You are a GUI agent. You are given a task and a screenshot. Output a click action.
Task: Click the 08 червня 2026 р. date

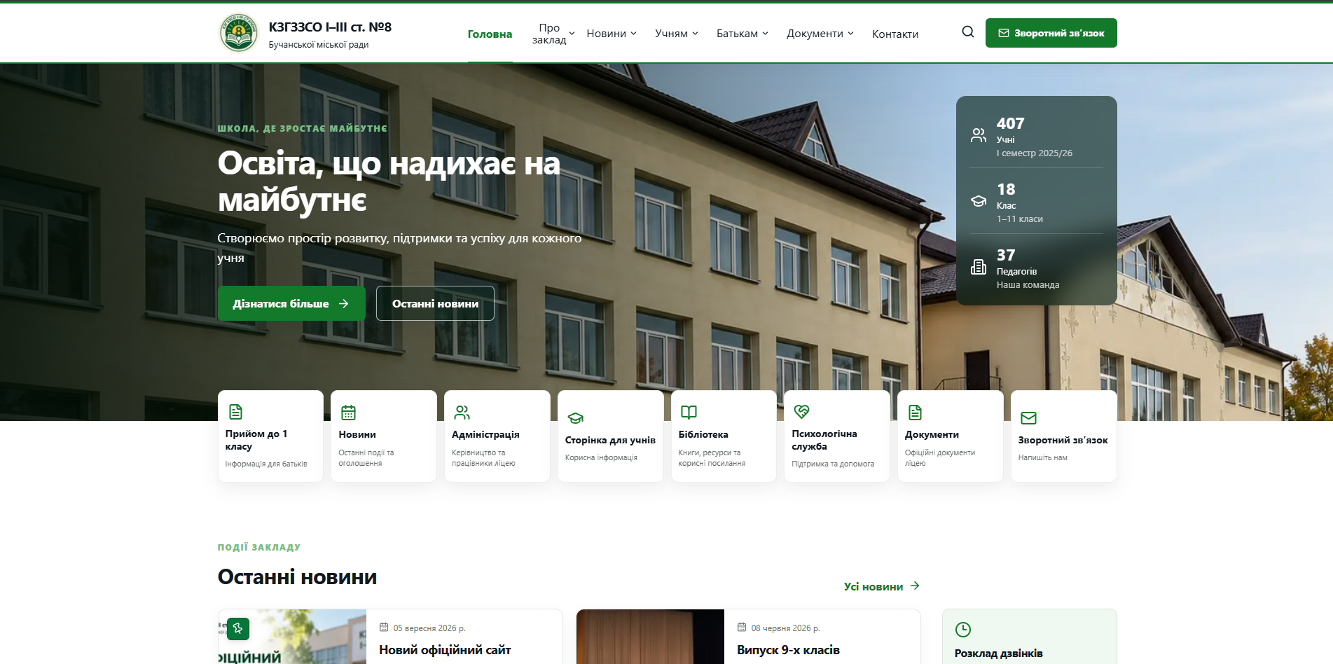[x=785, y=628]
